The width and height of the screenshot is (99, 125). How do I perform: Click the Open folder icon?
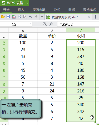pyautogui.click(x=3, y=17)
